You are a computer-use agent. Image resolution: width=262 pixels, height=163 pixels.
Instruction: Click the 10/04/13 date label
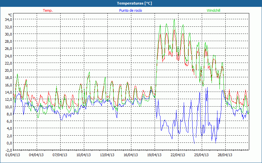[84, 155]
